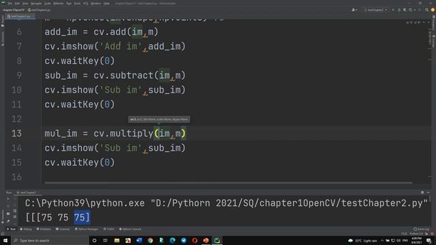
Task: Run with coverage icon in toolbar
Action: [405, 10]
